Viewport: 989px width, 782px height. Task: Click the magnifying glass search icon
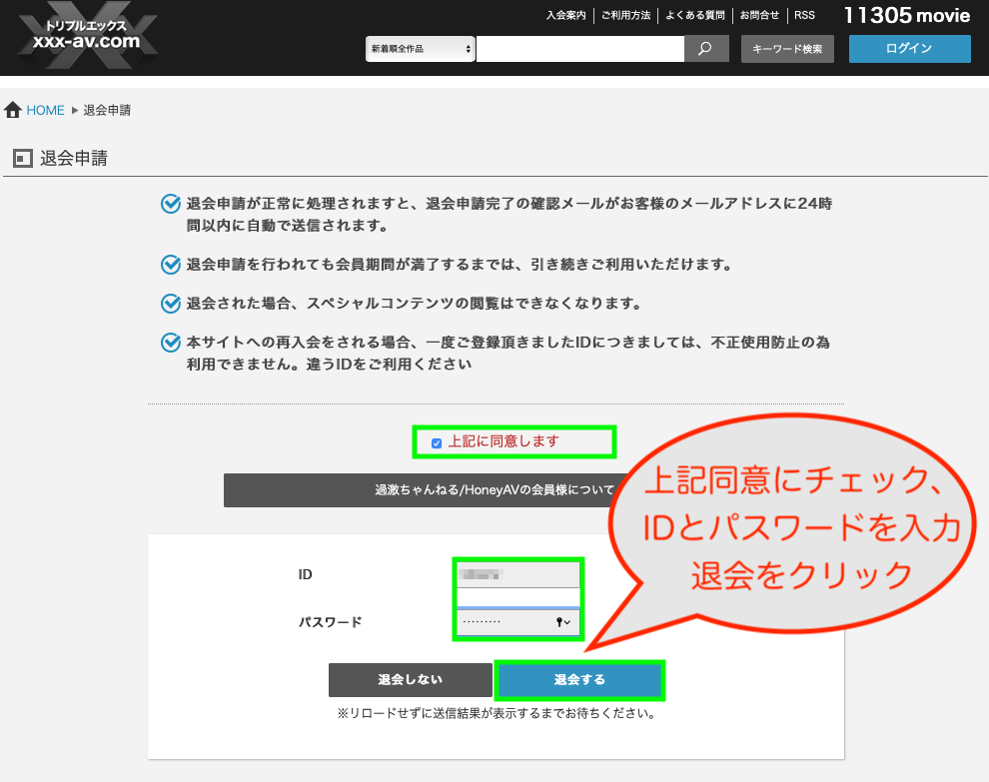tap(706, 49)
